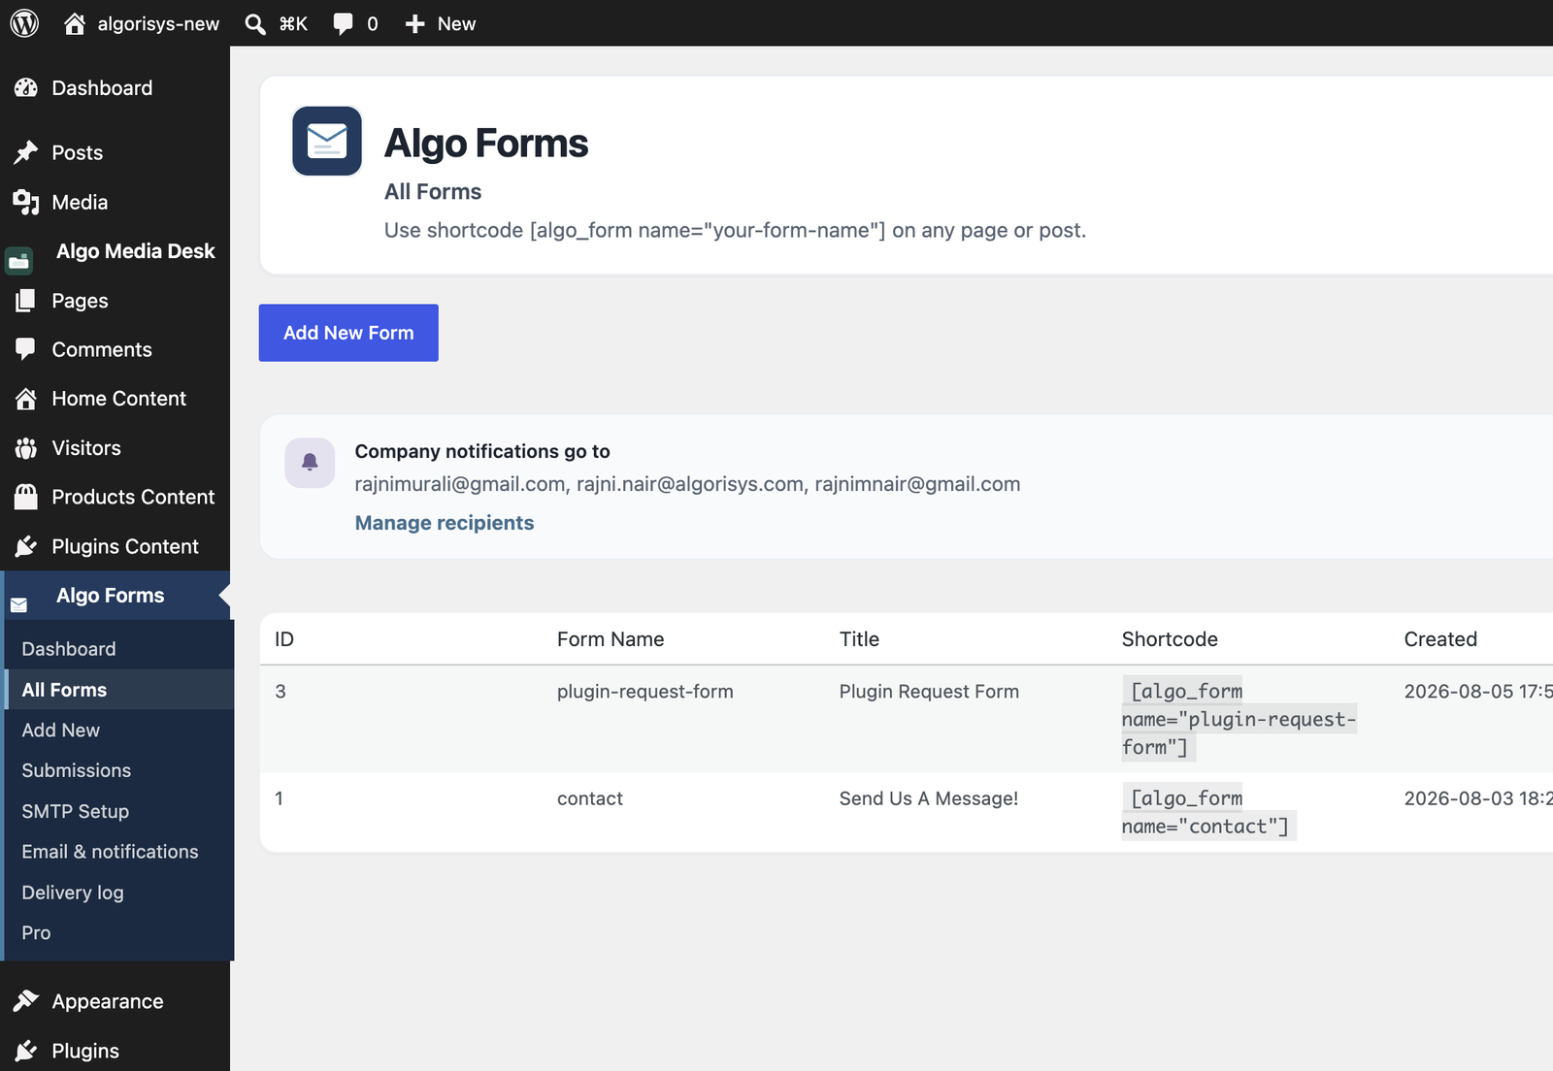This screenshot has height=1071, width=1553.
Task: Click the Created column header
Action: point(1440,639)
